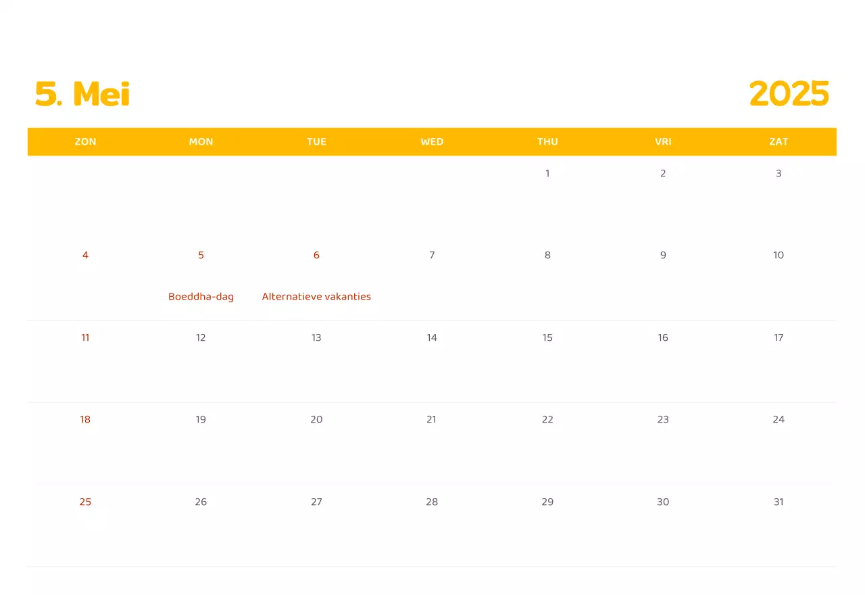
Task: Choose date 10 in the calendar
Action: coord(778,255)
